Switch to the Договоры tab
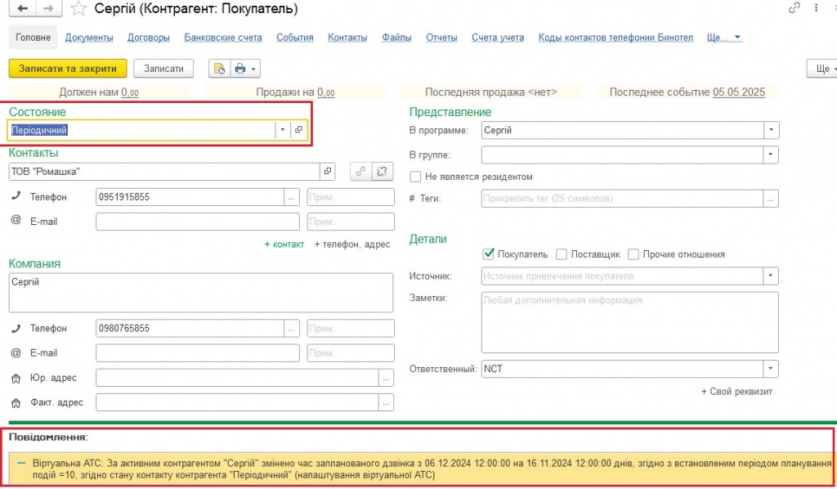This screenshot has width=837, height=489. pyautogui.click(x=149, y=38)
